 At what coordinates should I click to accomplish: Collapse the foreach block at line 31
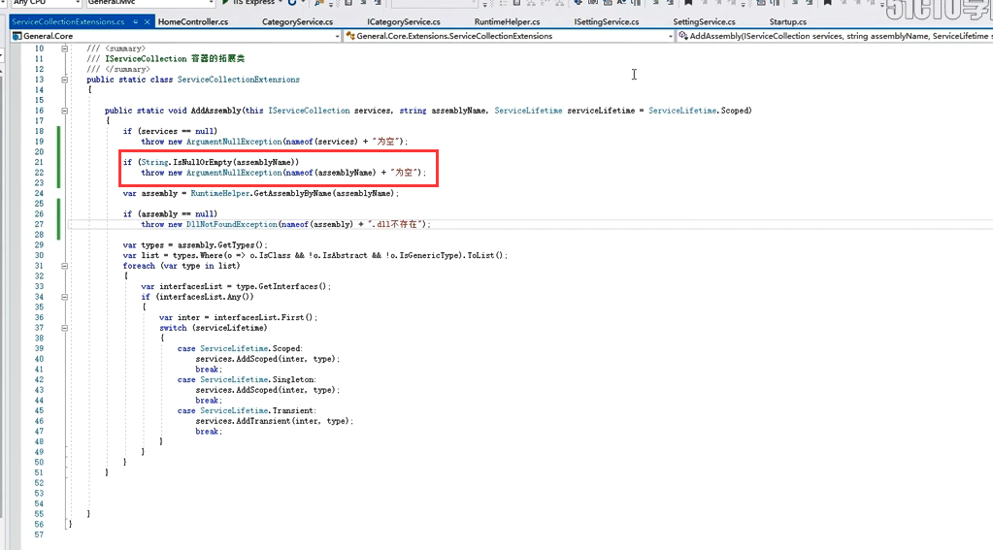tap(65, 267)
